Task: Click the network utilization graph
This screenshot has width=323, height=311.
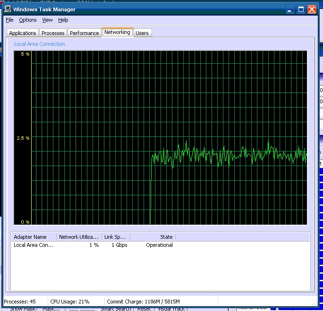Action: pyautogui.click(x=160, y=138)
